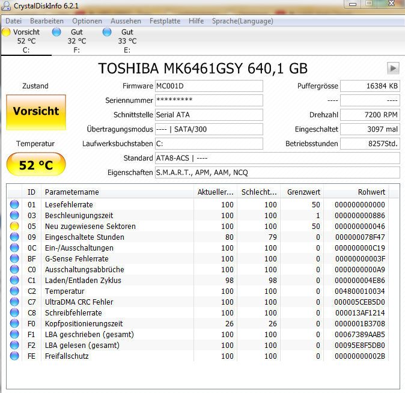Select the Eingeschaltete Stunden parameter name
The image size is (405, 393).
coord(85,237)
